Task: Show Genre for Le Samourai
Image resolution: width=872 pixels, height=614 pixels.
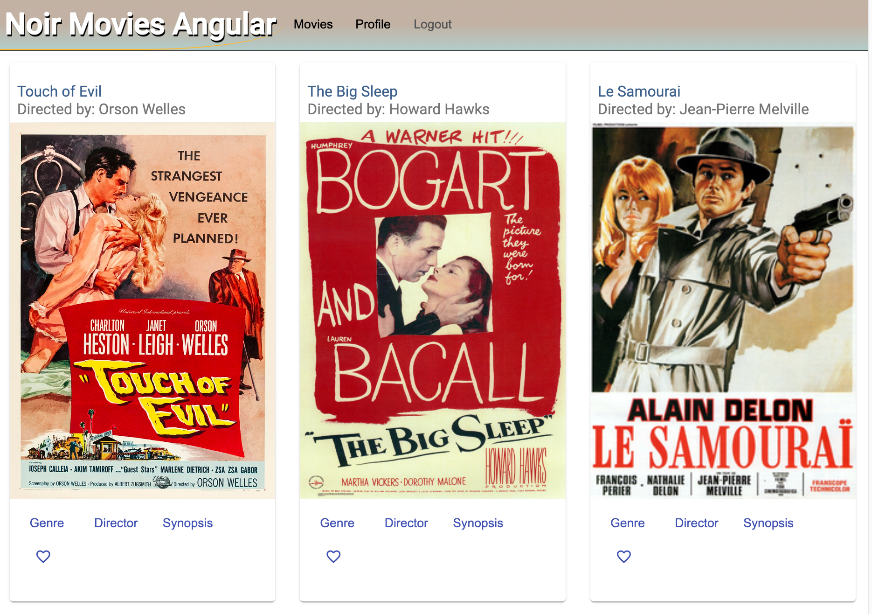Action: (628, 523)
